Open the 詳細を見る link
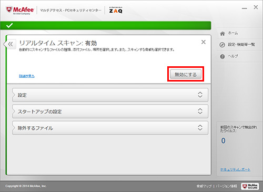This screenshot has width=263, height=192. click(27, 76)
